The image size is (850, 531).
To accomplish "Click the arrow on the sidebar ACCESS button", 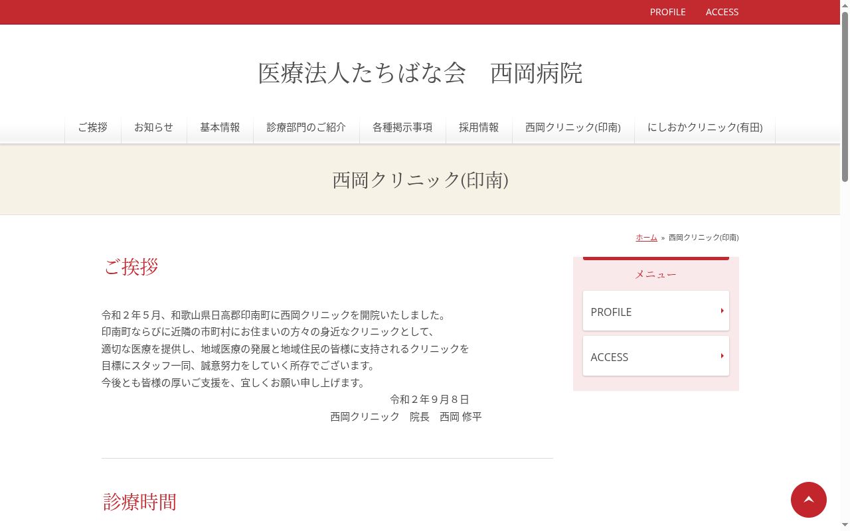I will [722, 356].
